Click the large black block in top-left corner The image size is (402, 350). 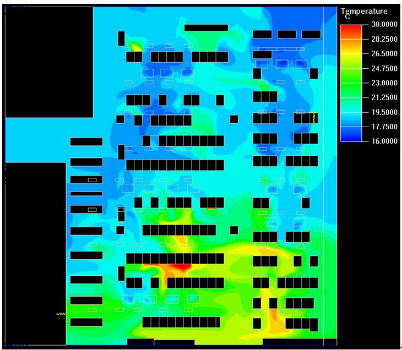point(48,62)
